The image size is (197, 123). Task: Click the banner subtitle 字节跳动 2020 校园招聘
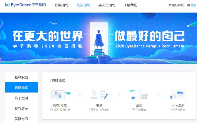48,46
